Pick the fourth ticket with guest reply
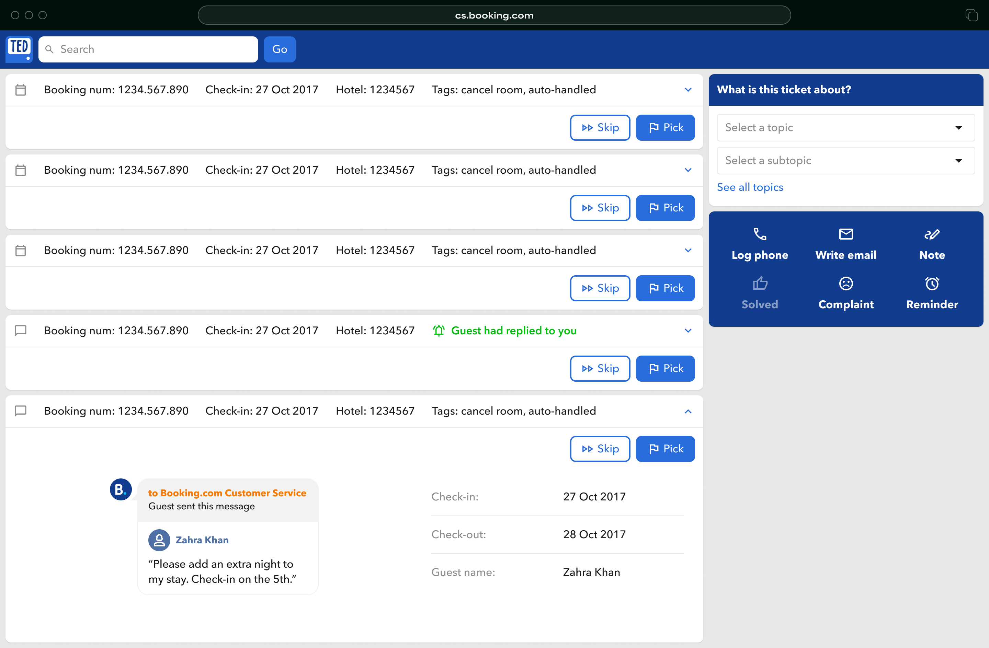 click(x=665, y=368)
